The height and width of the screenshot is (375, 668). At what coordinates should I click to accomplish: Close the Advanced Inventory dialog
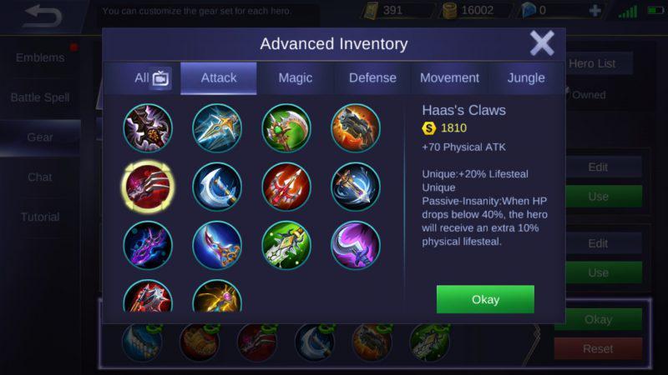(542, 43)
